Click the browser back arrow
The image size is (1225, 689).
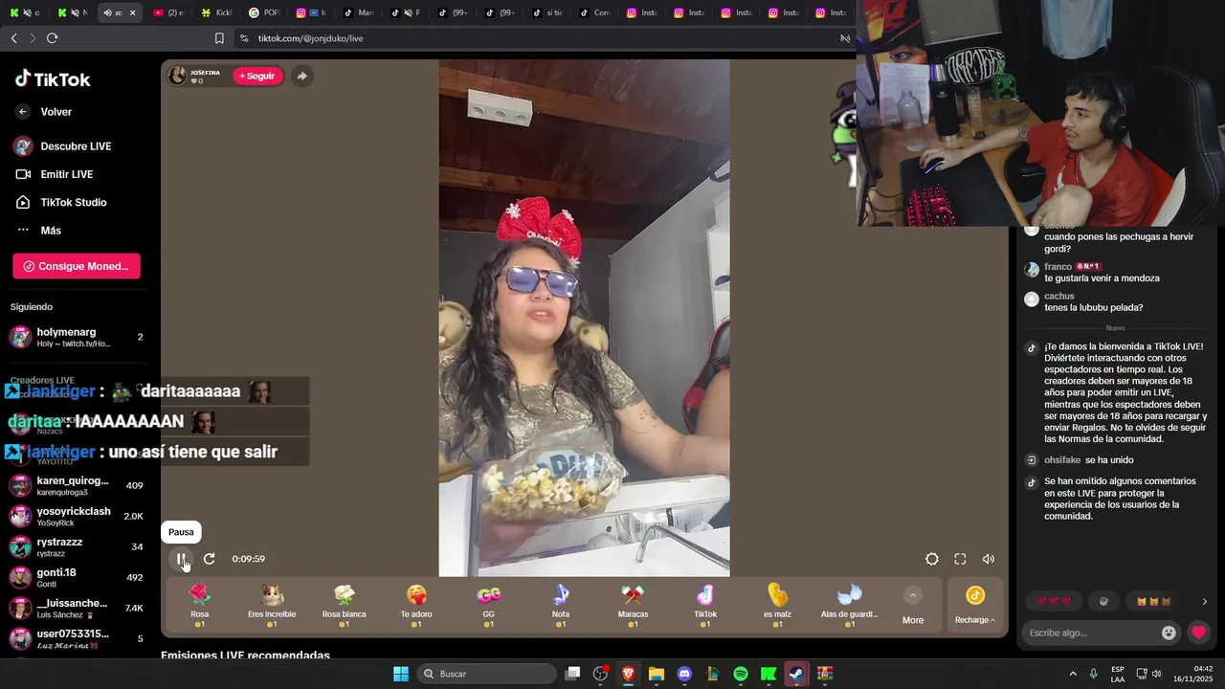(x=13, y=38)
